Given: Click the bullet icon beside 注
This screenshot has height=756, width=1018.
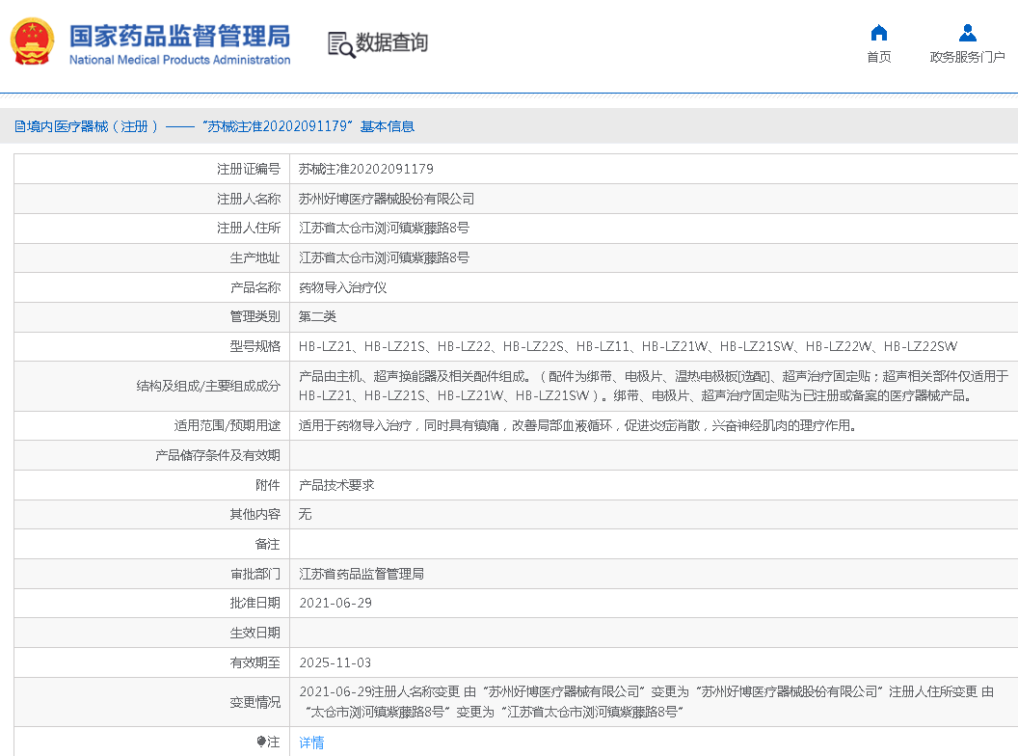Looking at the screenshot, I should point(260,742).
